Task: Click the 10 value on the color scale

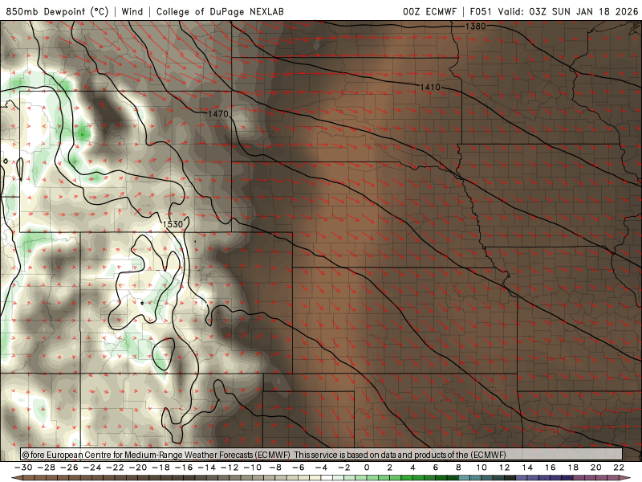Action: point(481,468)
